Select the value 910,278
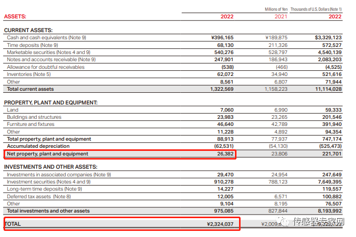 pos(224,182)
